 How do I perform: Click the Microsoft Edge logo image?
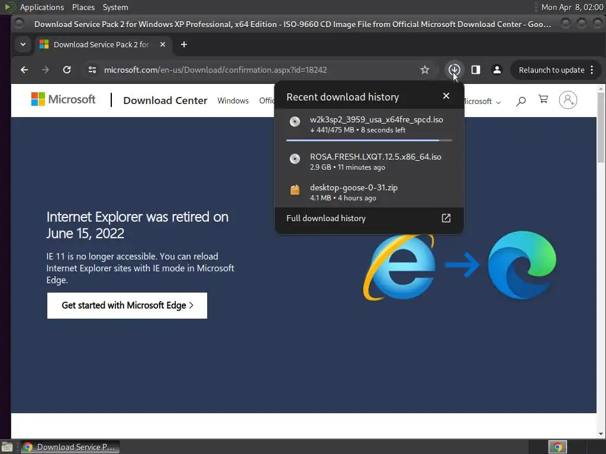click(x=522, y=265)
